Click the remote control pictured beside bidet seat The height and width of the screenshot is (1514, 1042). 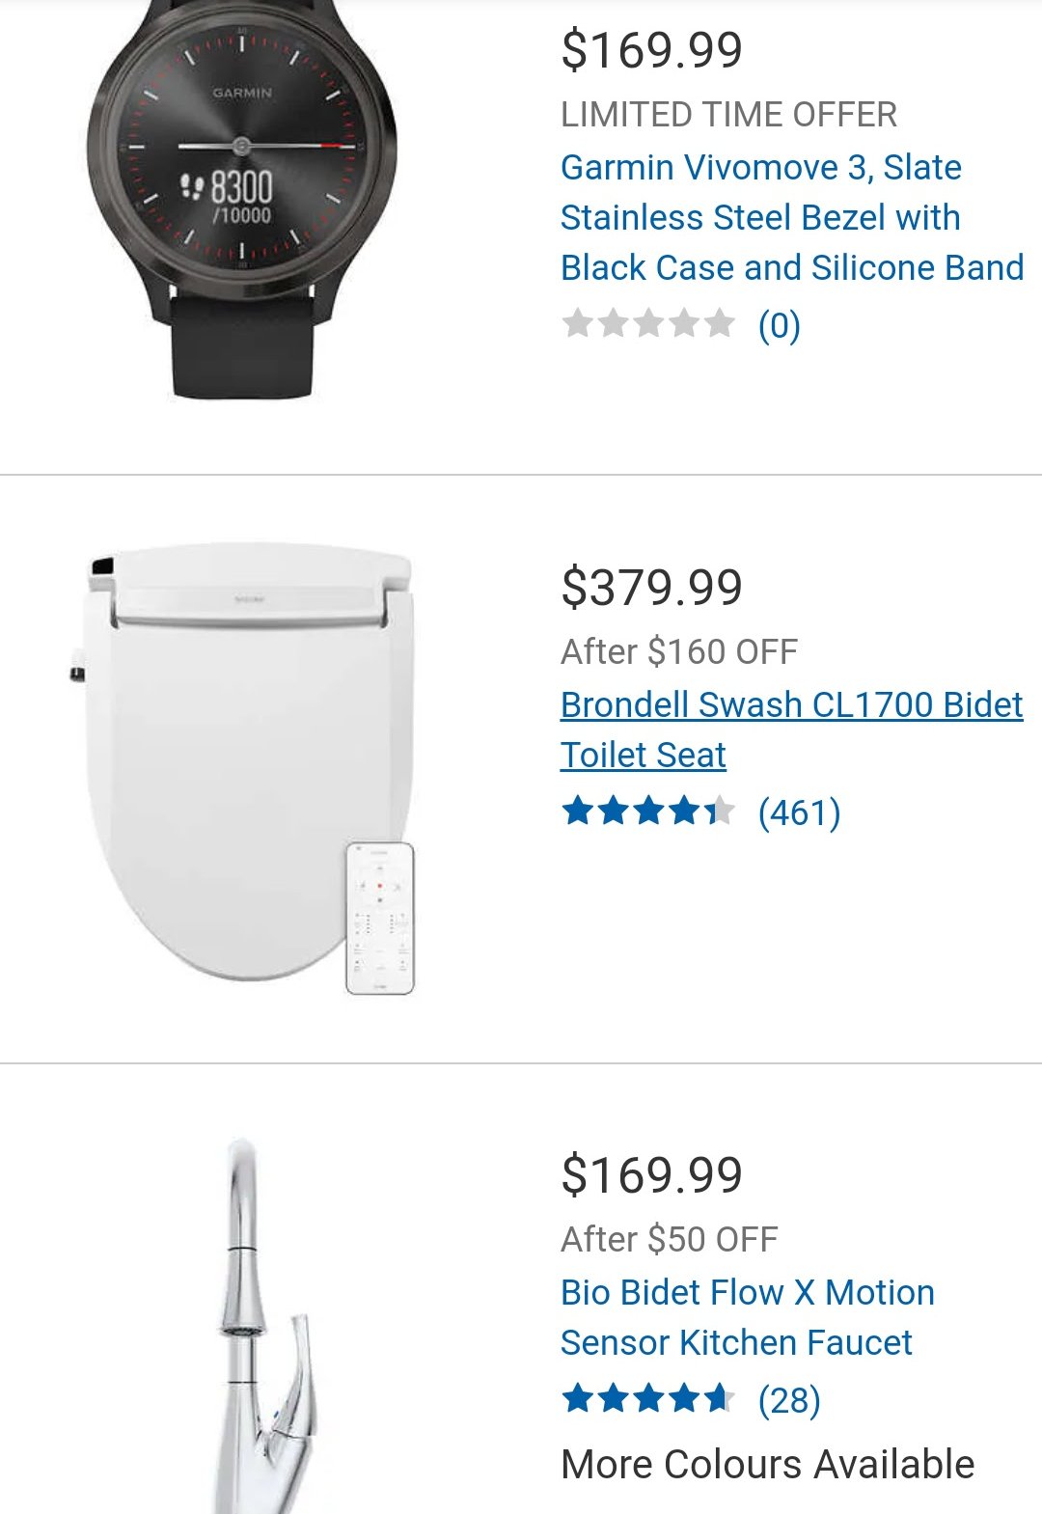click(380, 918)
